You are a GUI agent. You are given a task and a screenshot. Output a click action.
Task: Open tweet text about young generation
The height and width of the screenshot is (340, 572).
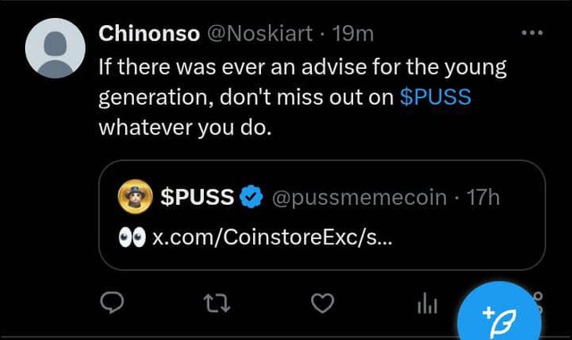pyautogui.click(x=302, y=98)
